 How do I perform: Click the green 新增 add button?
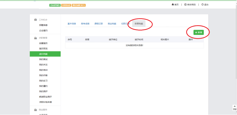199,32
